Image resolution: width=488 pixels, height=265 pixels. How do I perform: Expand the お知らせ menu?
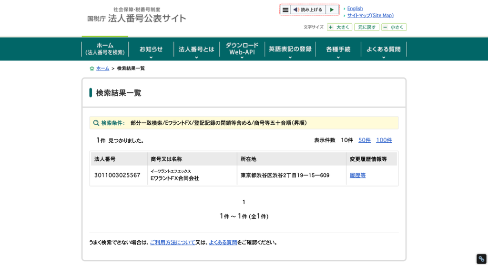pyautogui.click(x=151, y=49)
